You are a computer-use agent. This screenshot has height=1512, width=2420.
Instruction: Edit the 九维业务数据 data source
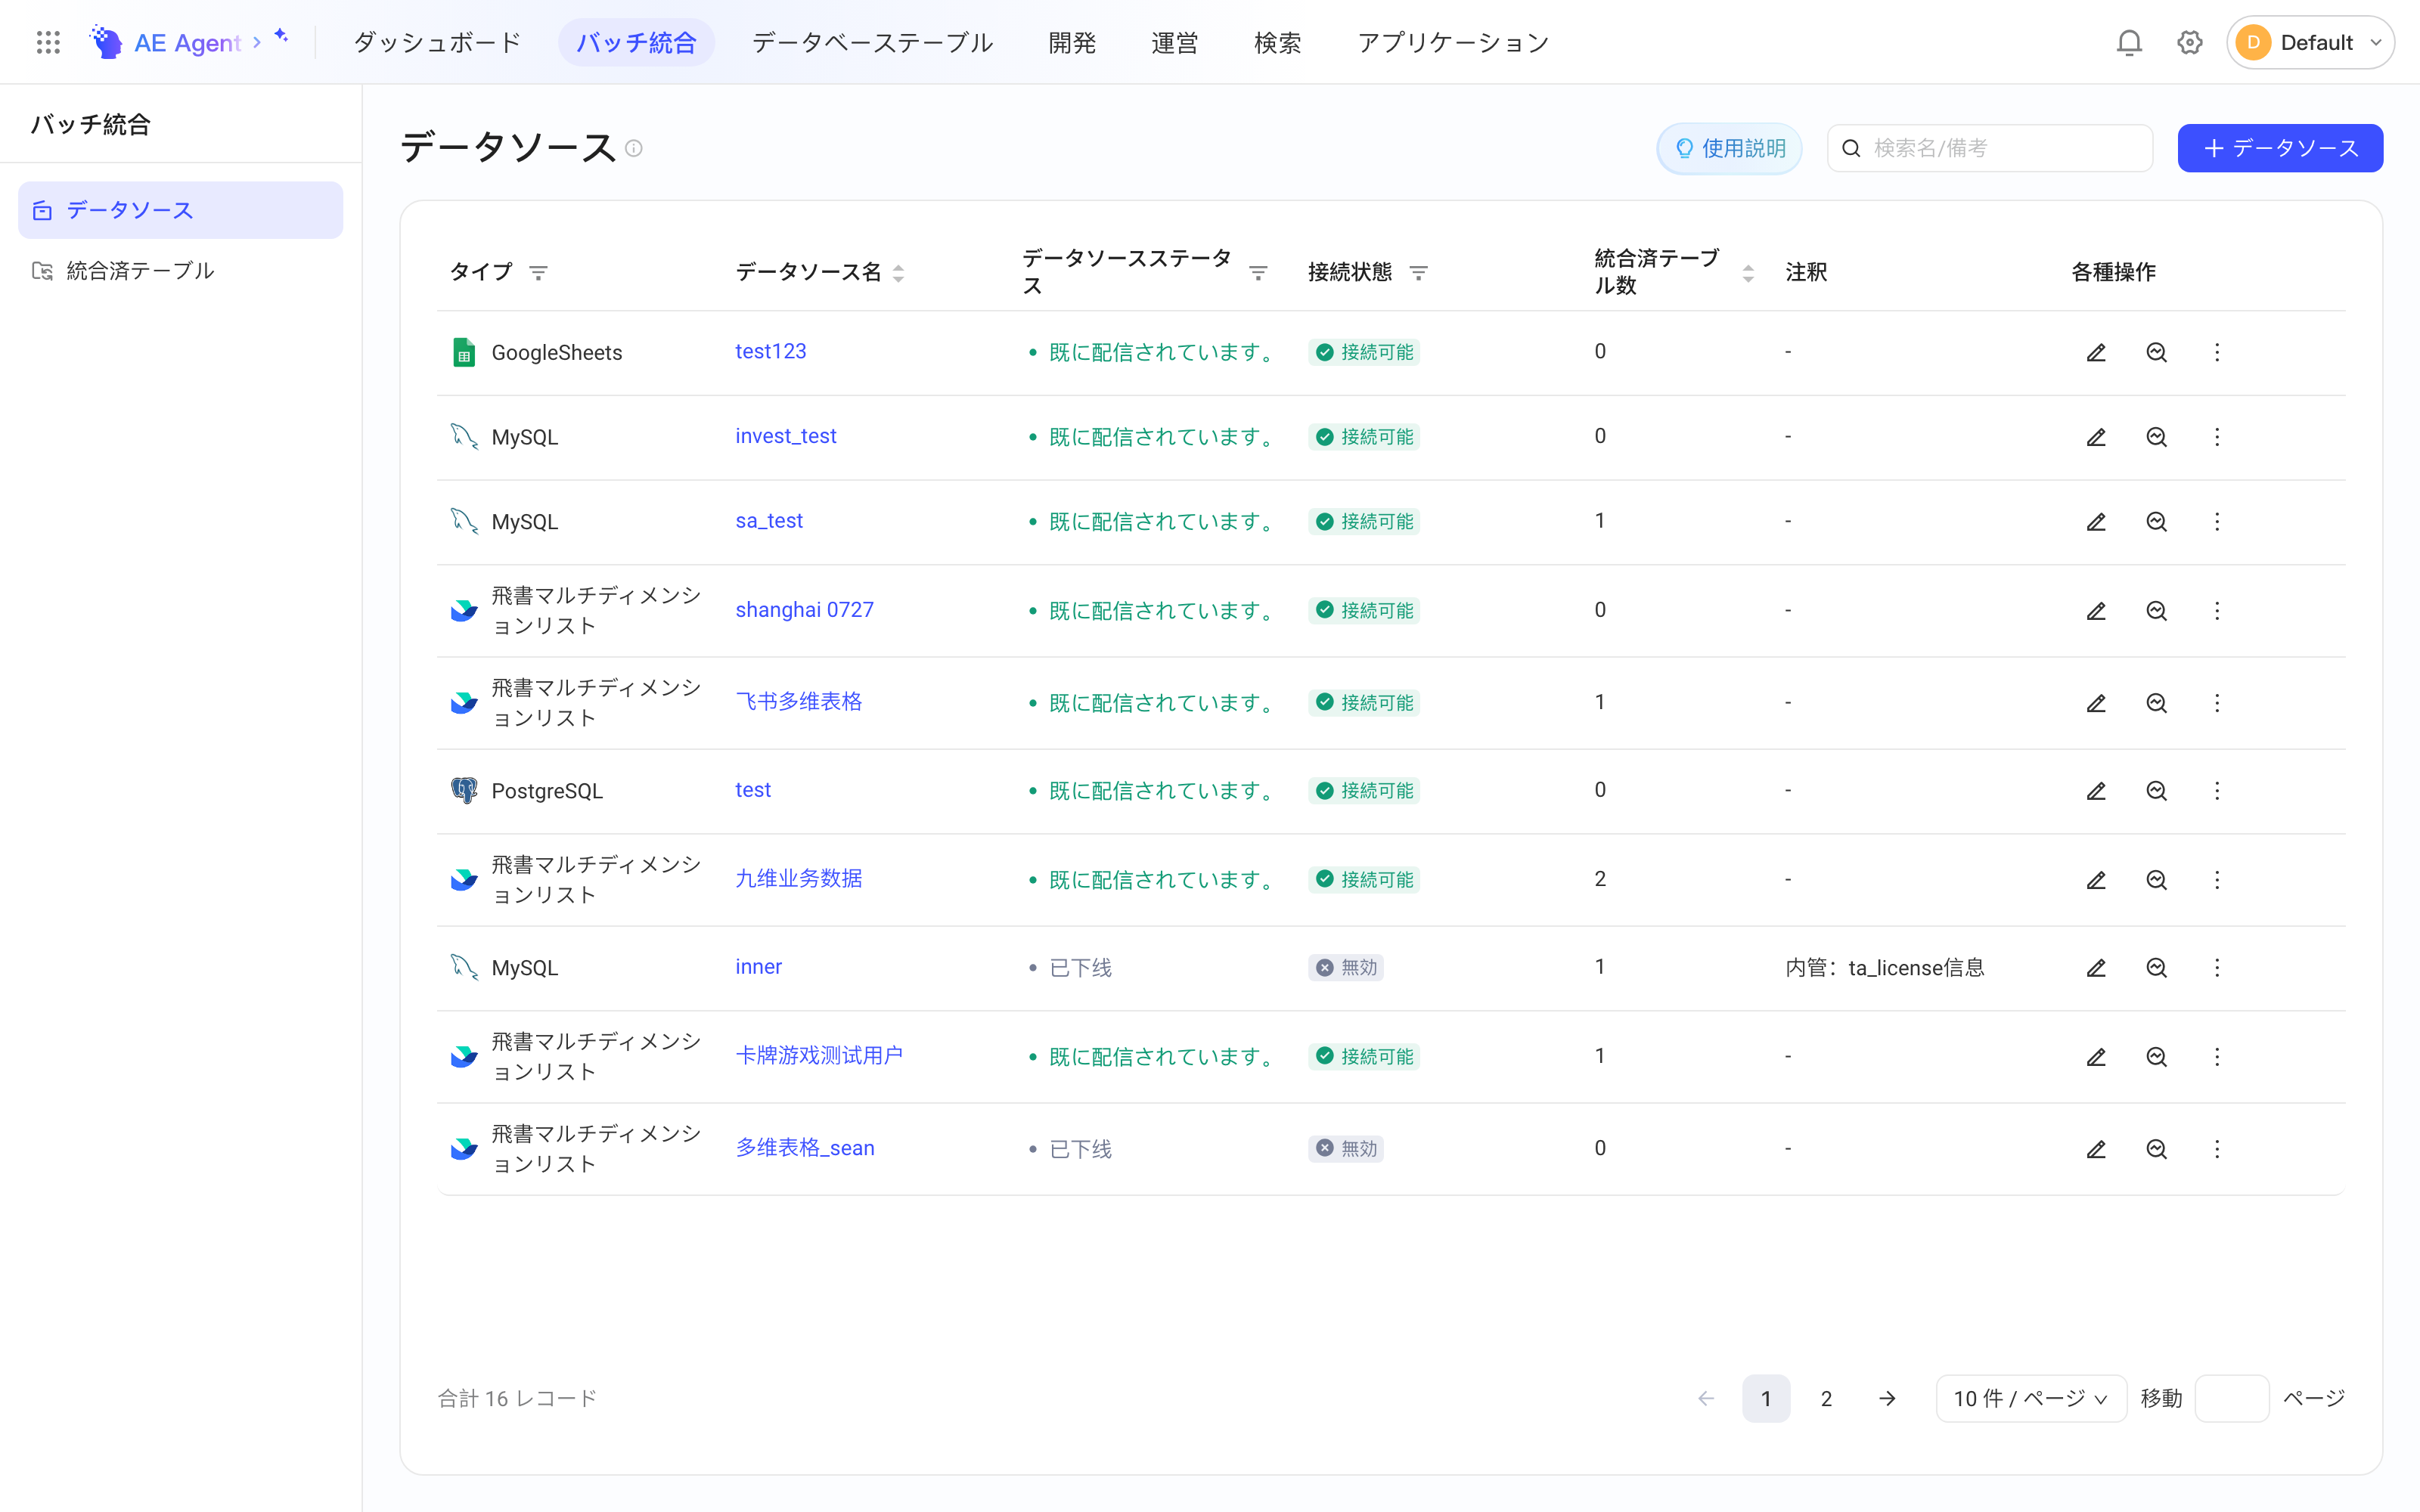coord(2096,880)
